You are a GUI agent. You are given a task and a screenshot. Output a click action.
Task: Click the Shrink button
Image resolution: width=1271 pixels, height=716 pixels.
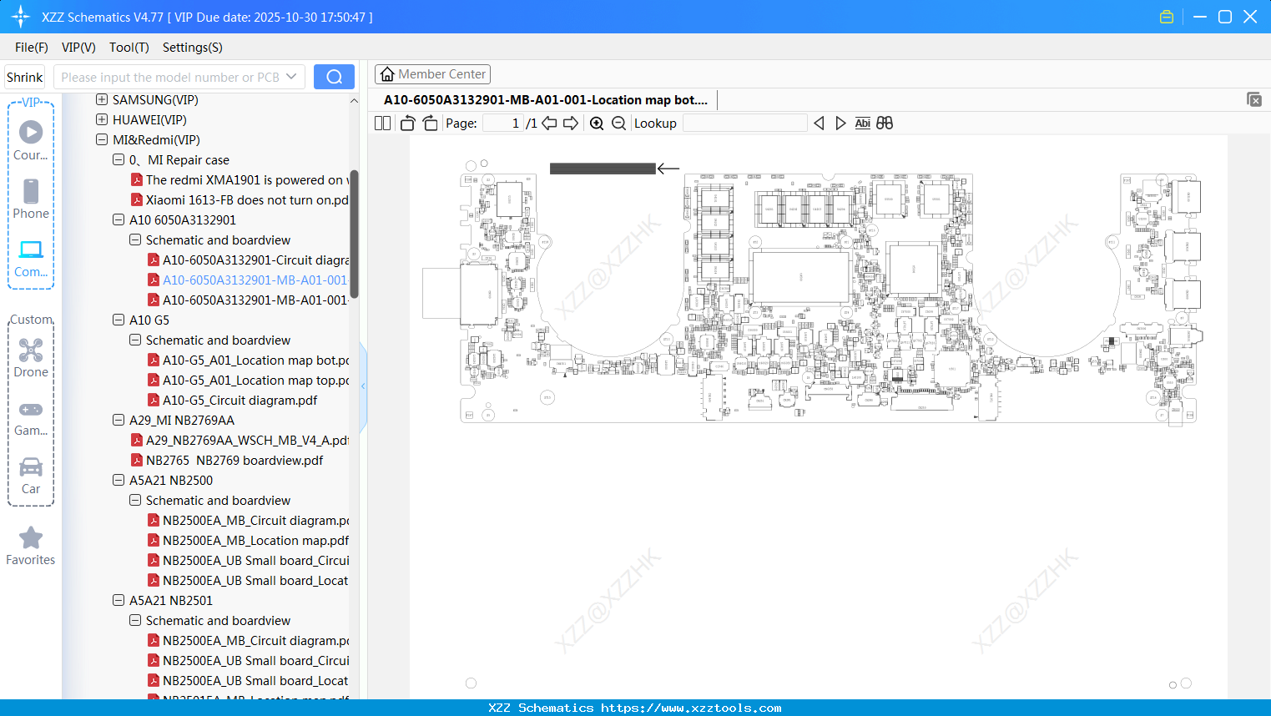pyautogui.click(x=24, y=77)
